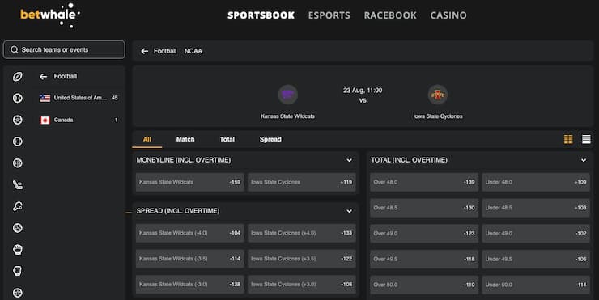Select Under 49.0 at -102
599x300 pixels.
pyautogui.click(x=536, y=233)
